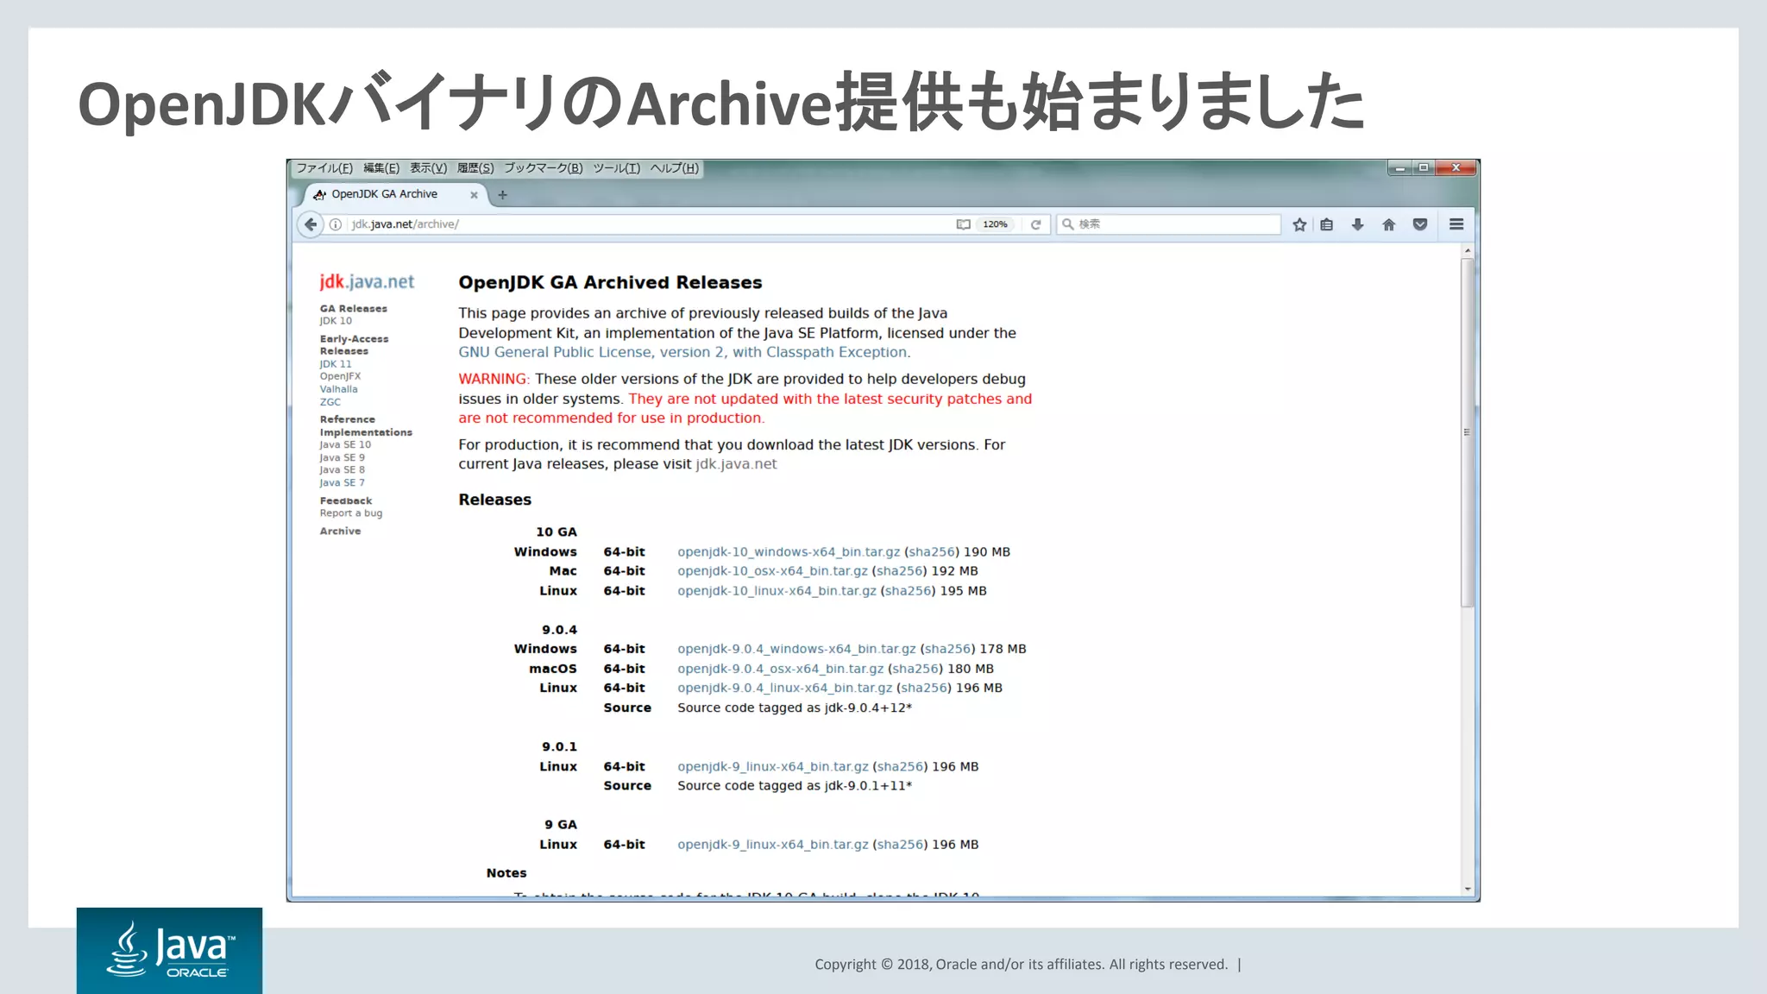The image size is (1767, 994).
Task: Download 9 GA openjdk-9_linux-x64_bin.tar.gz
Action: pyautogui.click(x=773, y=845)
